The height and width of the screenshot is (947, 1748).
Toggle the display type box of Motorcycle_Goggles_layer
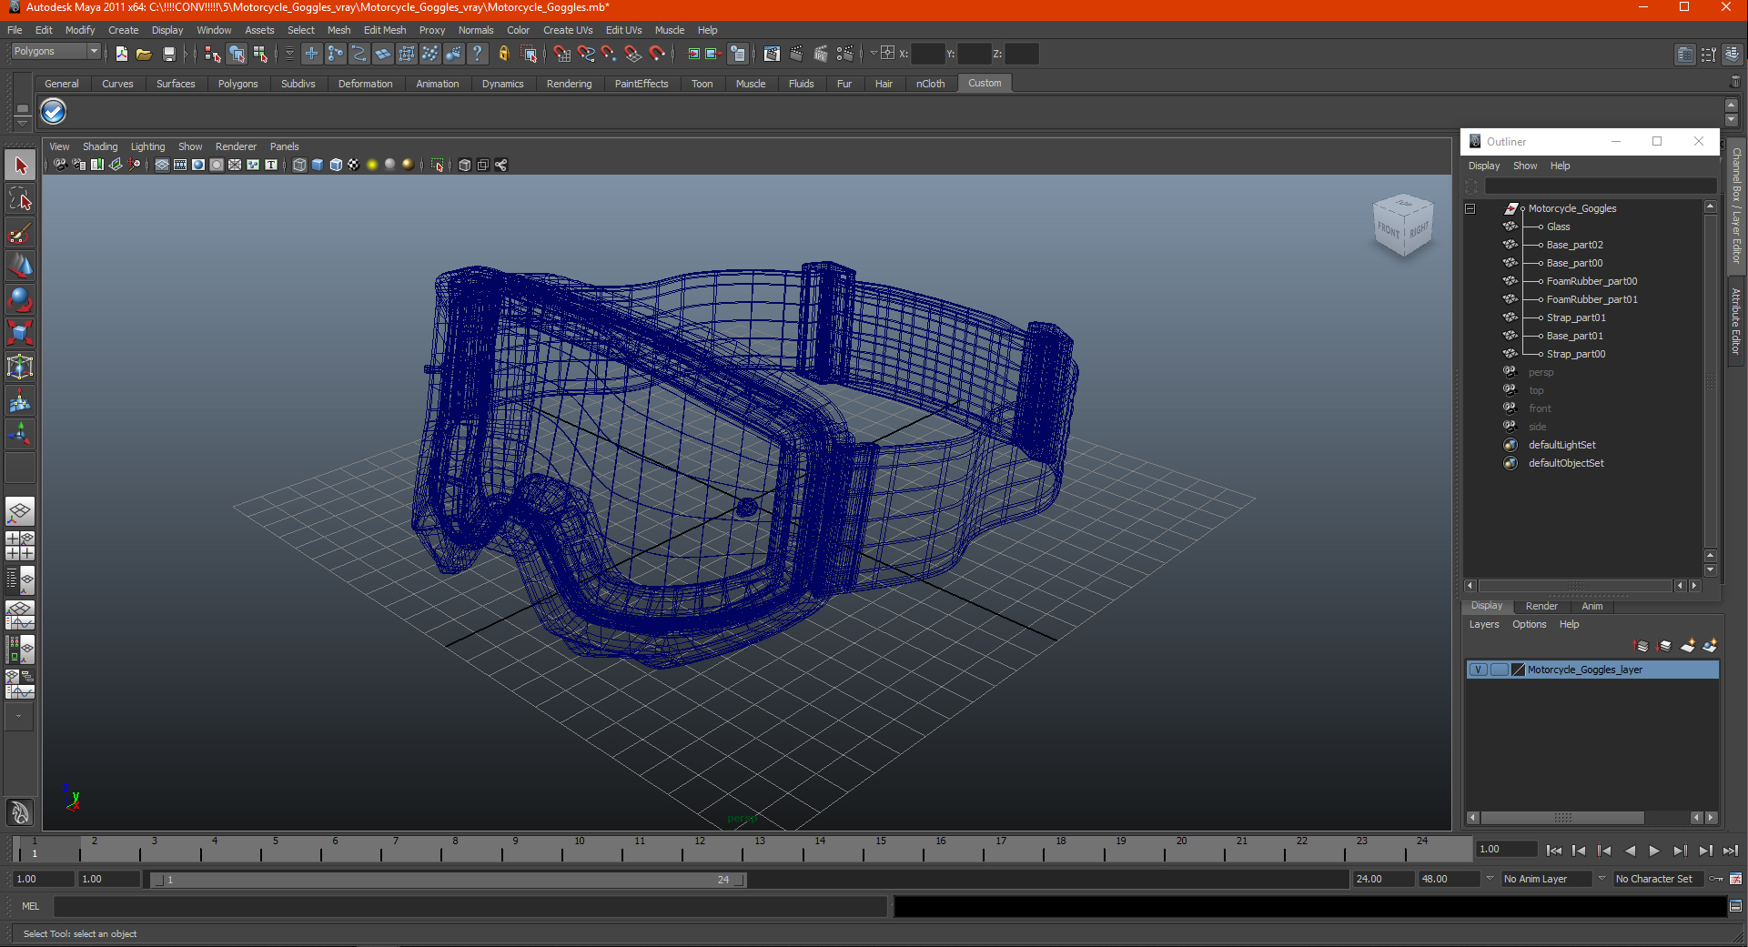point(1499,670)
